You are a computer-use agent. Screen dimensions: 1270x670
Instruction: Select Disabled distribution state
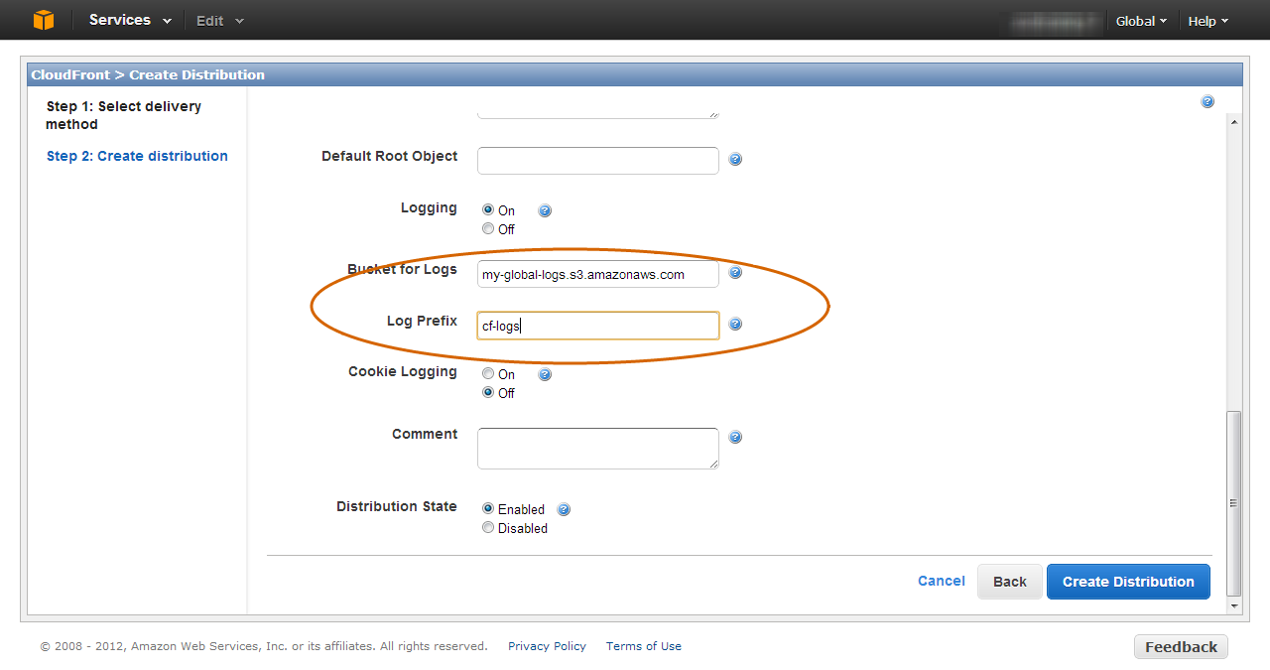pyautogui.click(x=488, y=528)
